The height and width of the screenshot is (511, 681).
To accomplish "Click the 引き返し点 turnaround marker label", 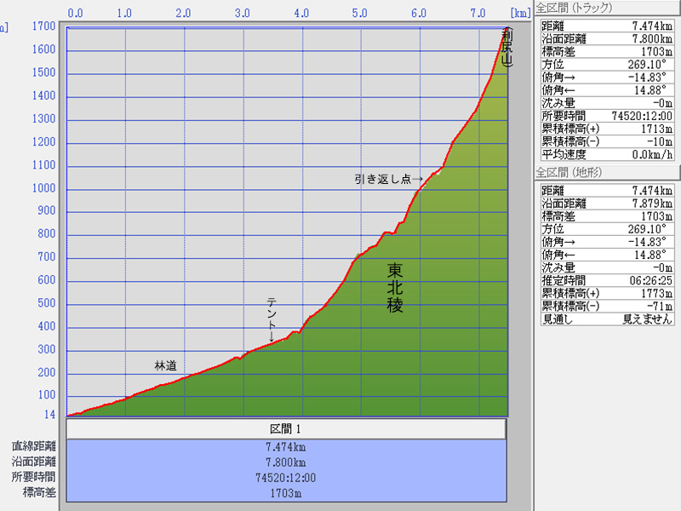I will tap(388, 180).
